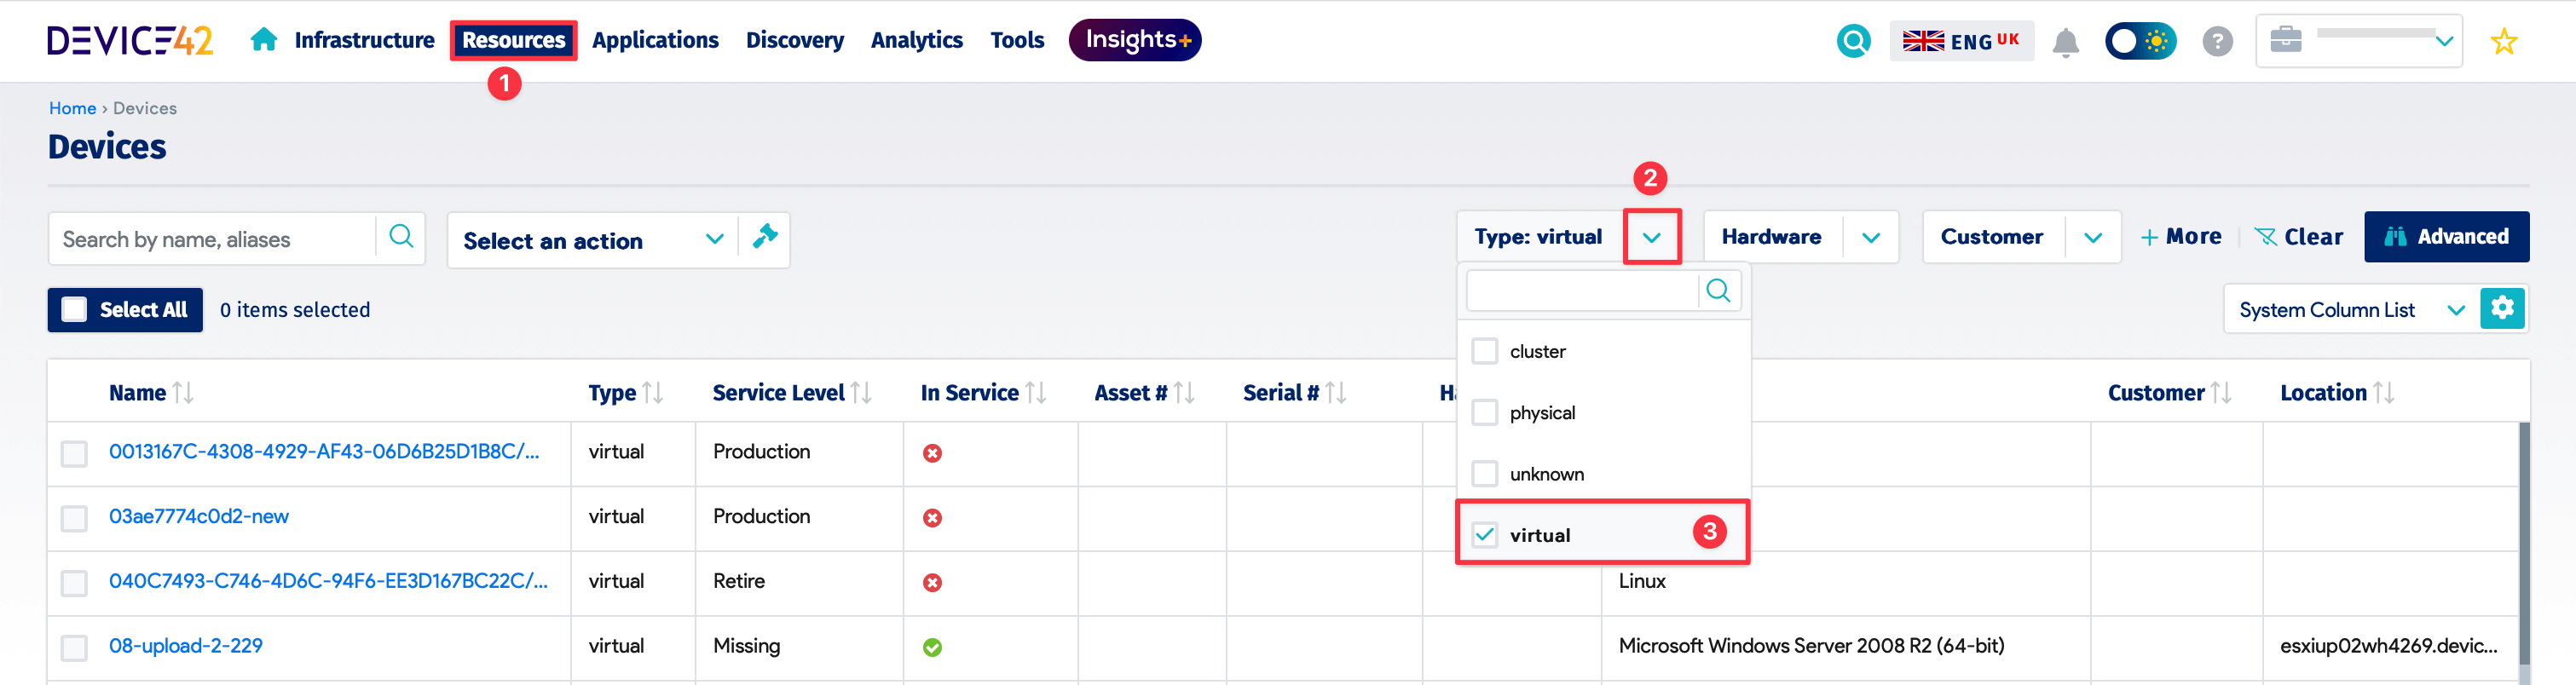
Task: Click the UK flag language icon
Action: coord(1922,41)
